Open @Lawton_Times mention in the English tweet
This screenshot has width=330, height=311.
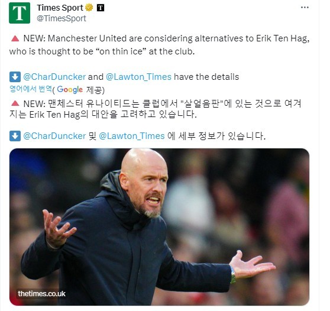click(138, 77)
